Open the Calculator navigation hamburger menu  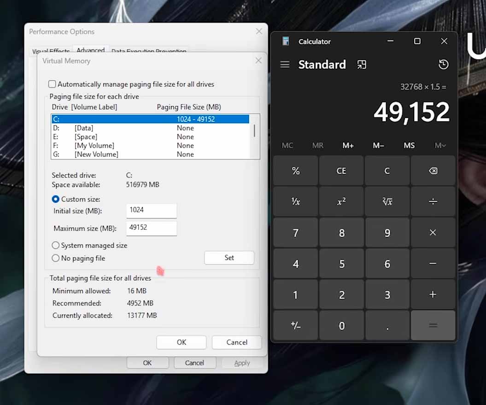pyautogui.click(x=285, y=65)
